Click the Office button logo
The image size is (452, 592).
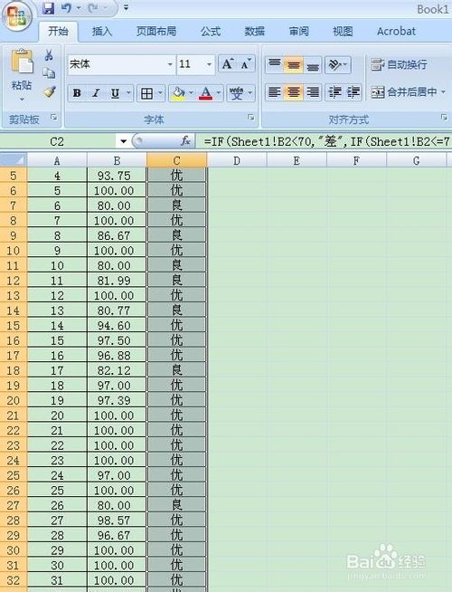[17, 16]
